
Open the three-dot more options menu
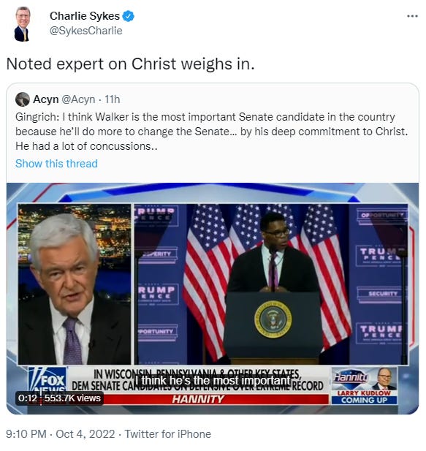(x=412, y=16)
